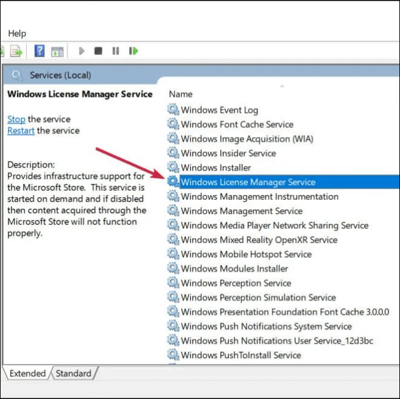
Task: Select the Windows Perception Service name
Action: coord(236,283)
